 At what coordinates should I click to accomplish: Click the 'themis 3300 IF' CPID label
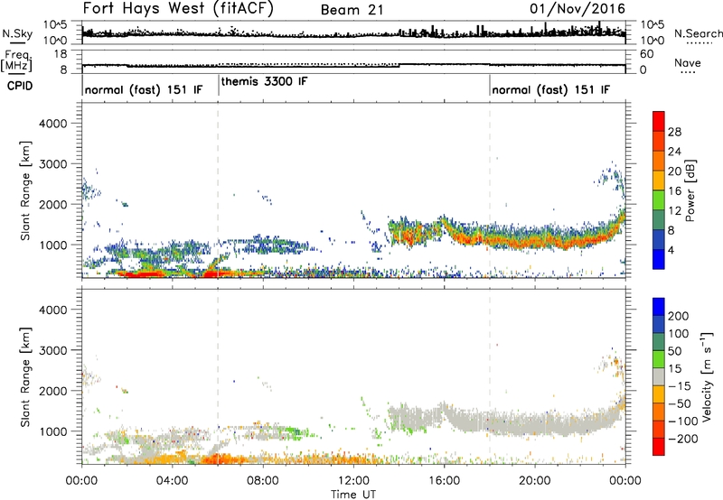coord(264,81)
